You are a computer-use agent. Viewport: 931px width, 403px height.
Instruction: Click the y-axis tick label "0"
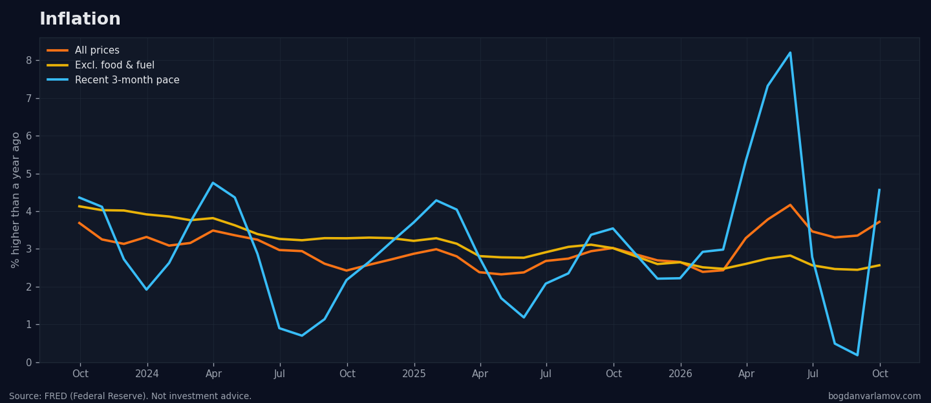[x=28, y=362]
